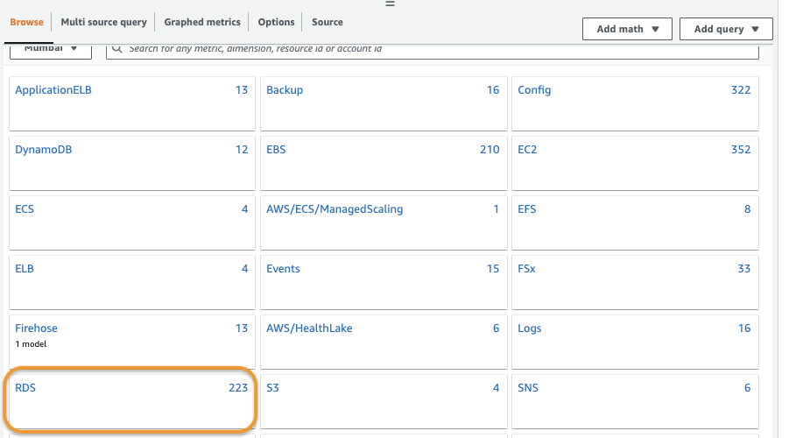
Task: Open the Firehose namespace
Action: click(132, 342)
